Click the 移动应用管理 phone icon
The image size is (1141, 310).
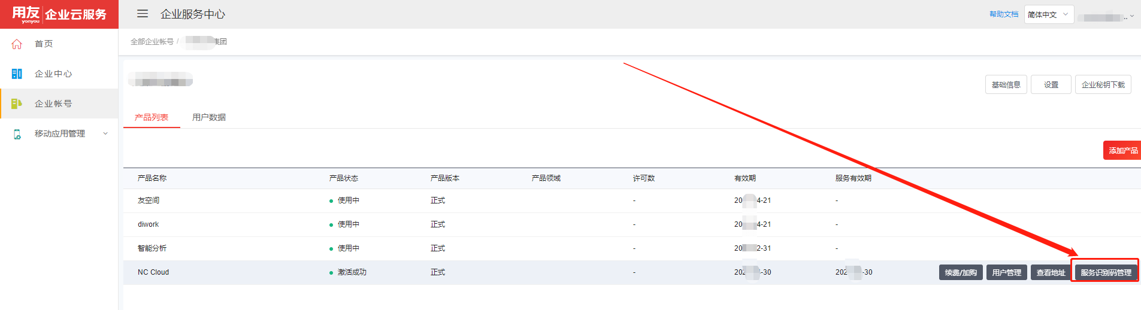click(17, 133)
